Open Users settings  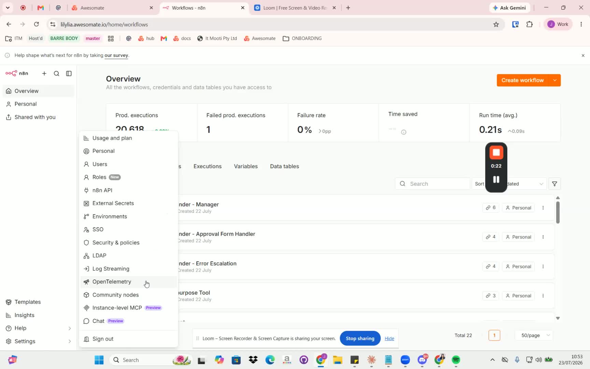[x=128, y=164]
